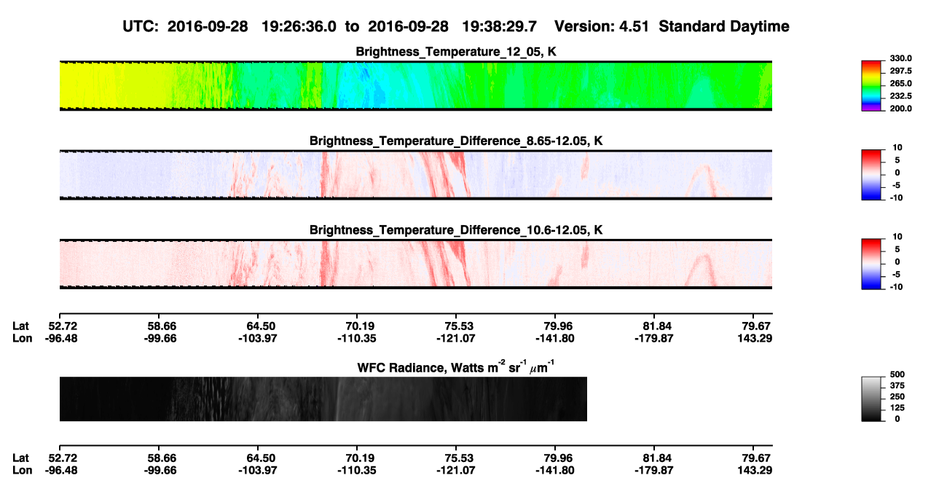Click the 10 label on the 8.65-12.05 colorbar
Image resolution: width=947 pixels, height=486 pixels.
click(897, 148)
